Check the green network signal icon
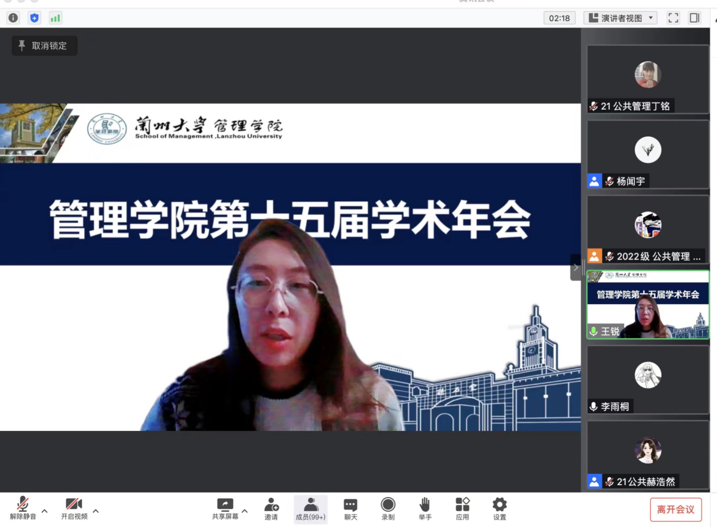Screen dimensions: 717x527 (x=55, y=18)
